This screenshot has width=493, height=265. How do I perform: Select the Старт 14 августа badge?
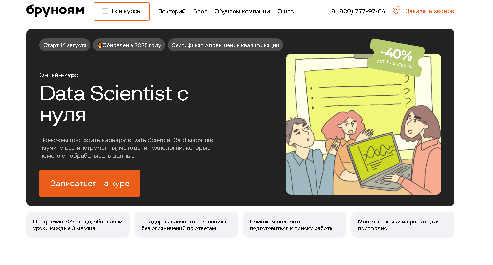(65, 45)
